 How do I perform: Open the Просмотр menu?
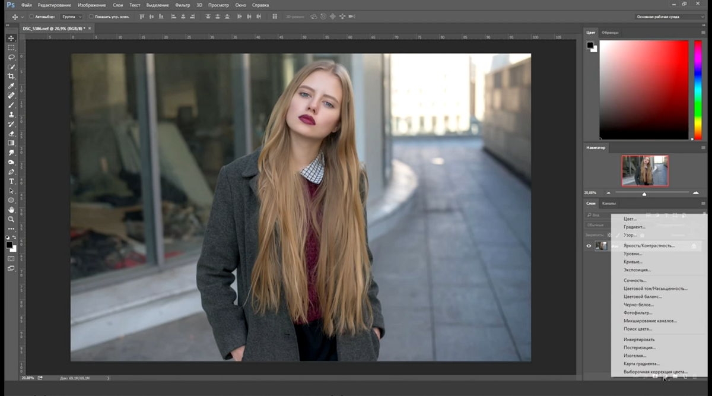(218, 5)
